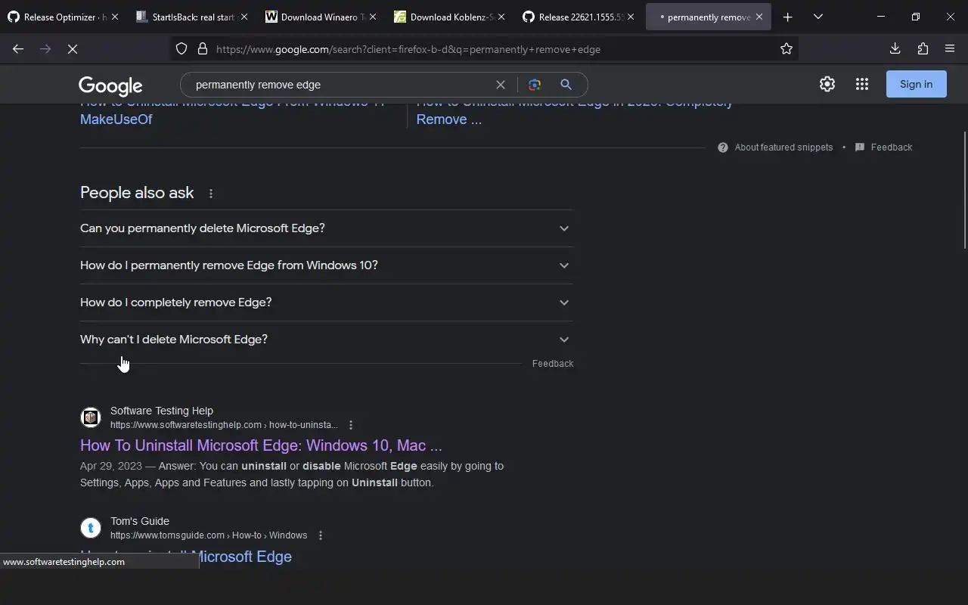Close the Download Winaero tab
Viewport: 968px width, 605px height.
click(372, 17)
